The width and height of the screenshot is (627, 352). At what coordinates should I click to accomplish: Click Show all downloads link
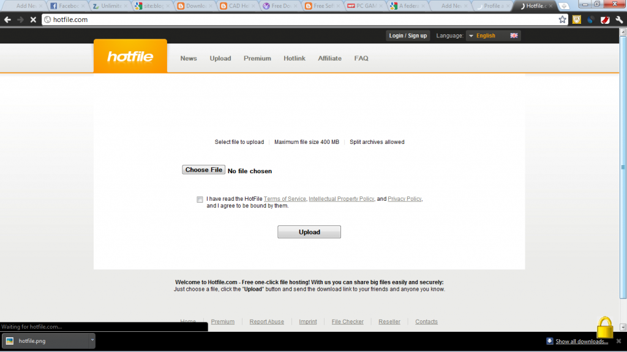pyautogui.click(x=582, y=341)
